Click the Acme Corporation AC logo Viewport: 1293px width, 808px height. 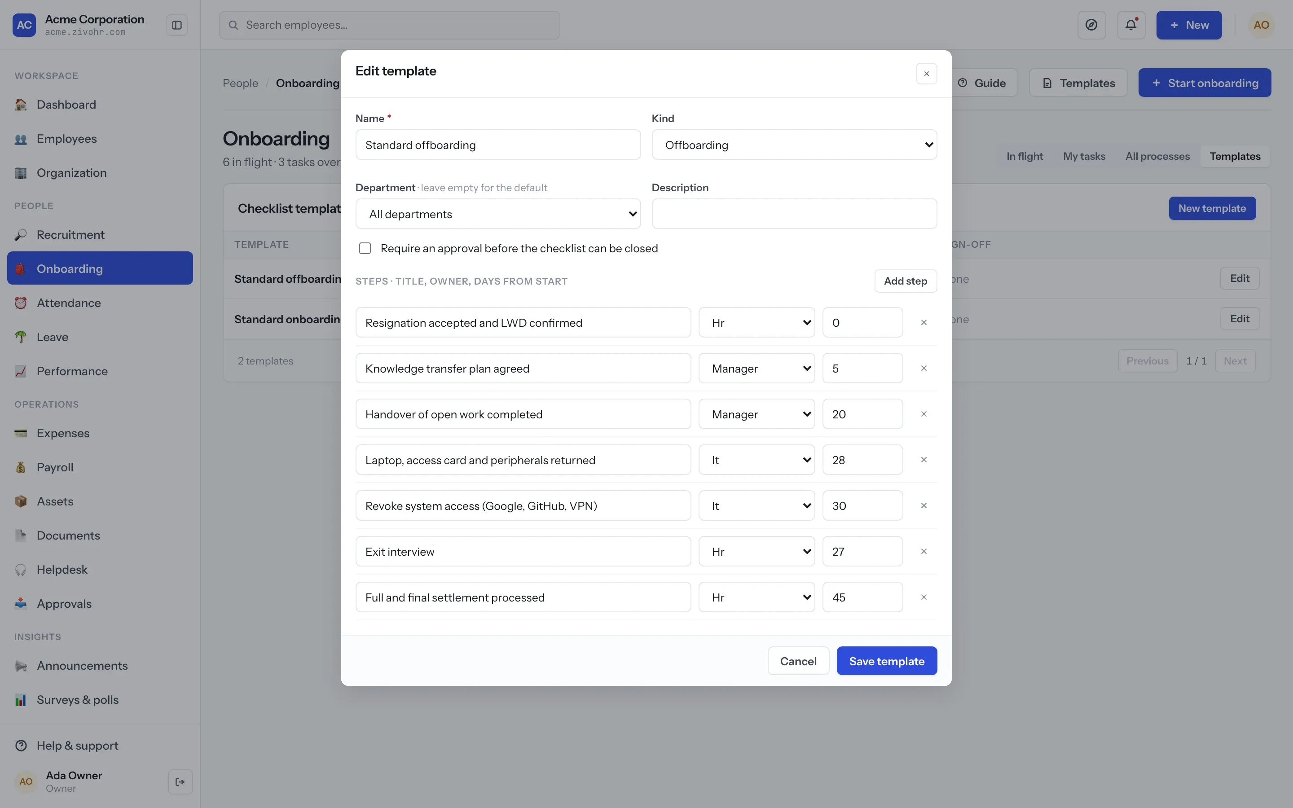click(x=24, y=25)
